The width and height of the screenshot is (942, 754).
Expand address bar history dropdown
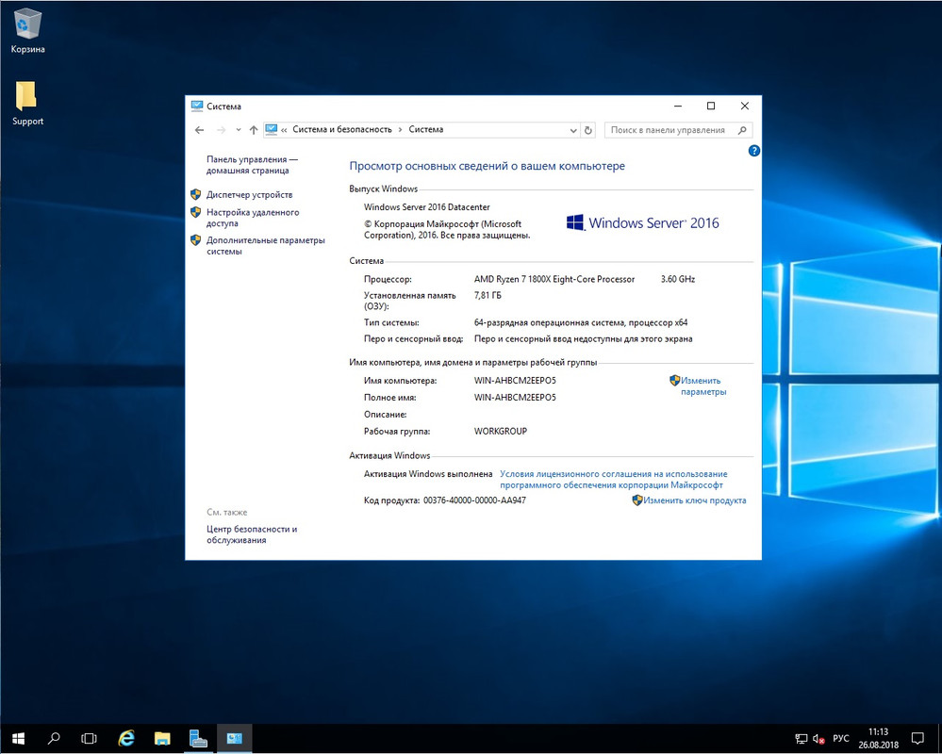(573, 130)
